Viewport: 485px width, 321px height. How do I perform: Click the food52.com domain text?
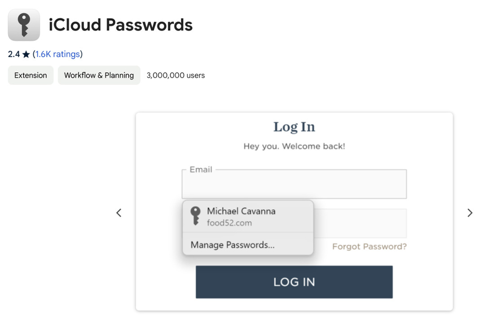(229, 223)
